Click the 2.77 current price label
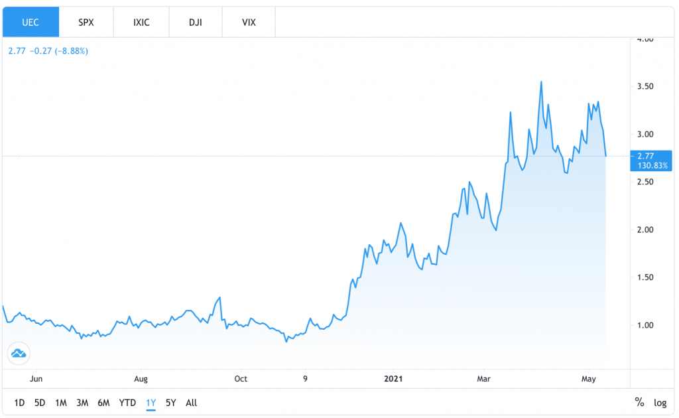Image resolution: width=679 pixels, height=418 pixels. (x=650, y=156)
